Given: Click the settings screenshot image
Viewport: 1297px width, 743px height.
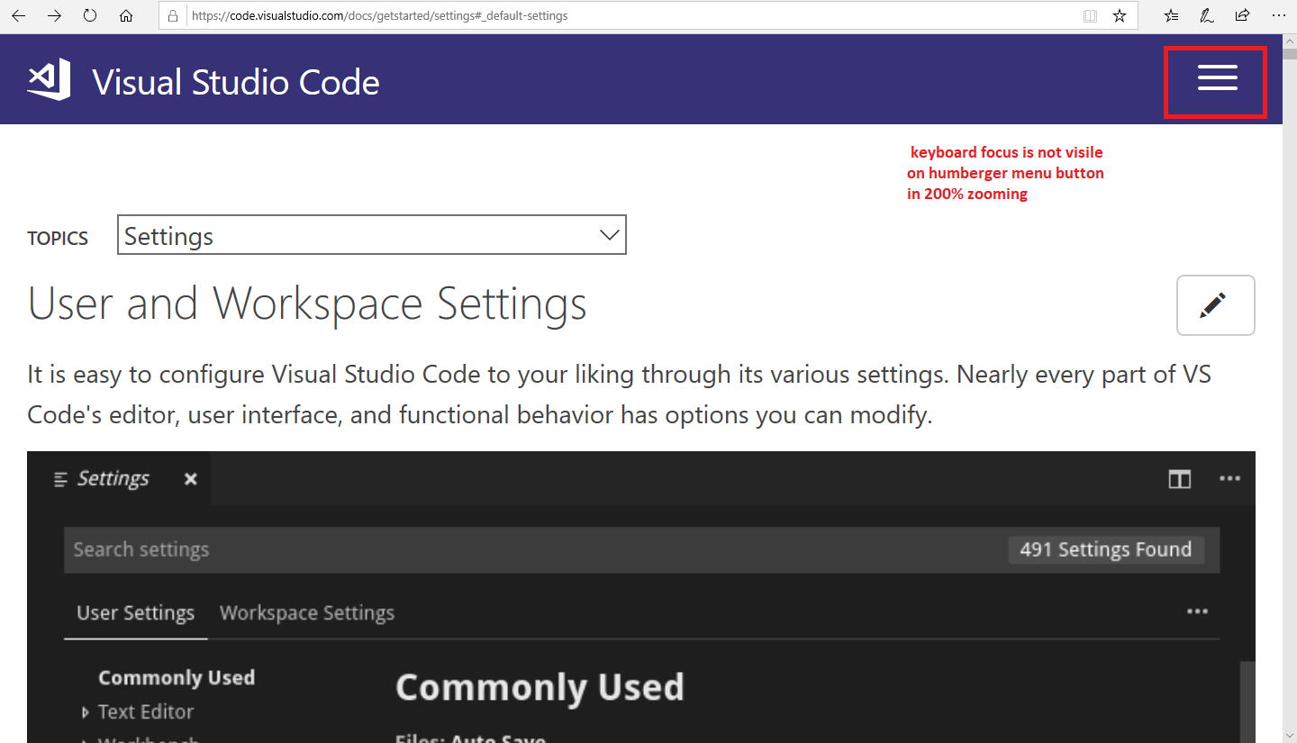Looking at the screenshot, I should pyautogui.click(x=641, y=597).
